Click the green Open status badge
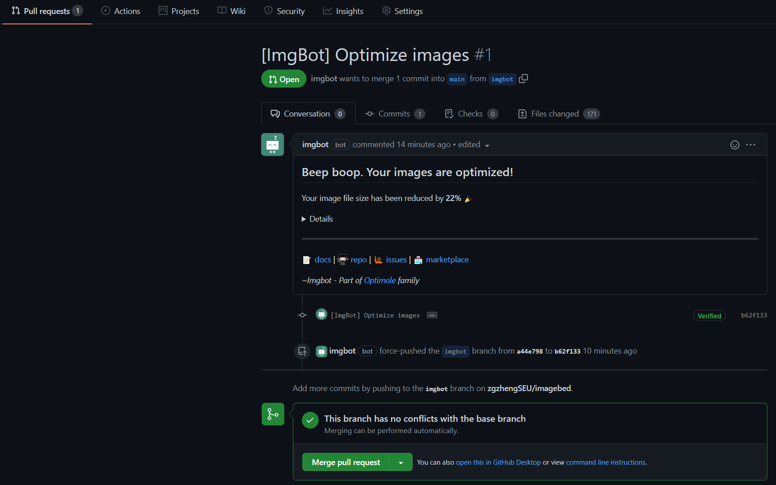 (x=284, y=79)
